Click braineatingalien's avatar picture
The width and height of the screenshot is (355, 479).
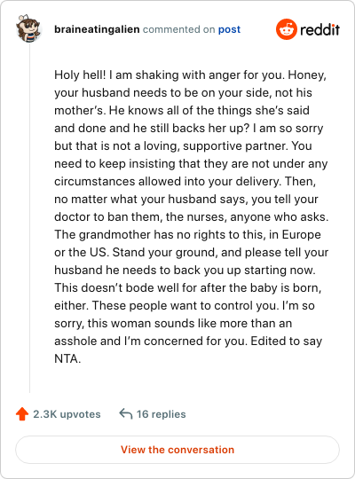(28, 28)
